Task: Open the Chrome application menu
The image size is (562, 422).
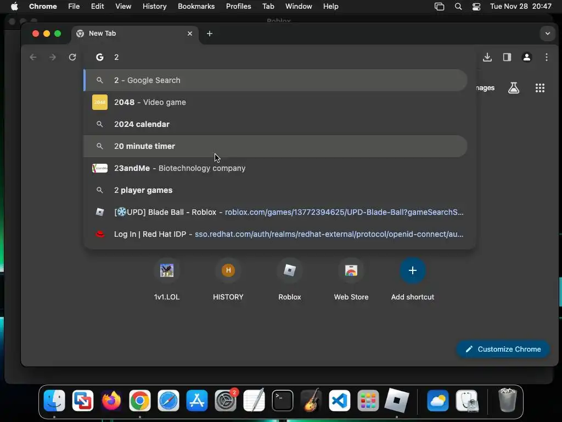Action: (x=43, y=6)
